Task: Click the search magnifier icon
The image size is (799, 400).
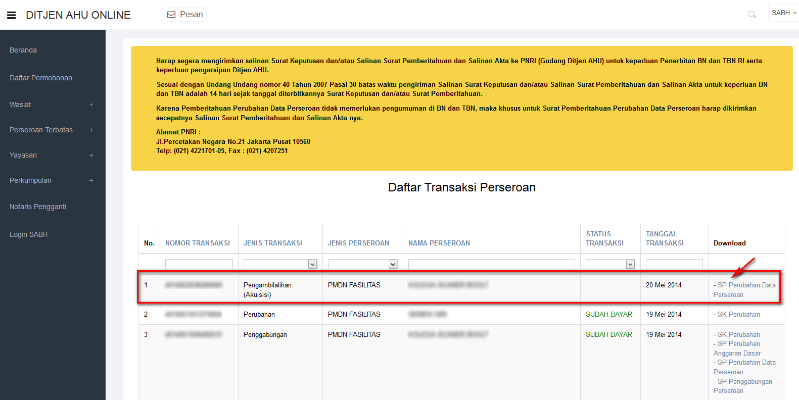Action: (752, 15)
